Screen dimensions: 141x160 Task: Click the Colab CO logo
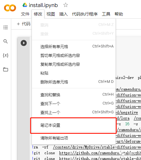click(10, 8)
